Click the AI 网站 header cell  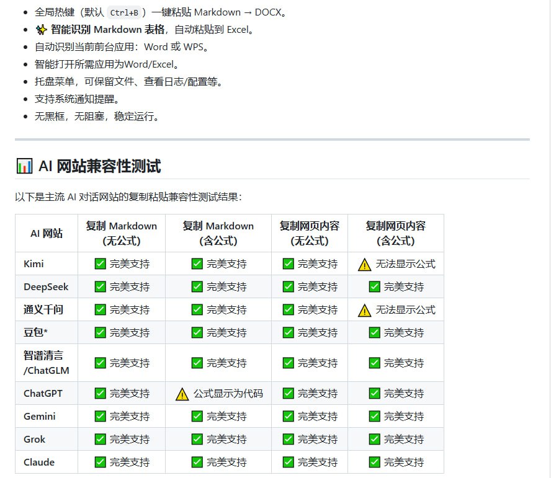coord(45,233)
